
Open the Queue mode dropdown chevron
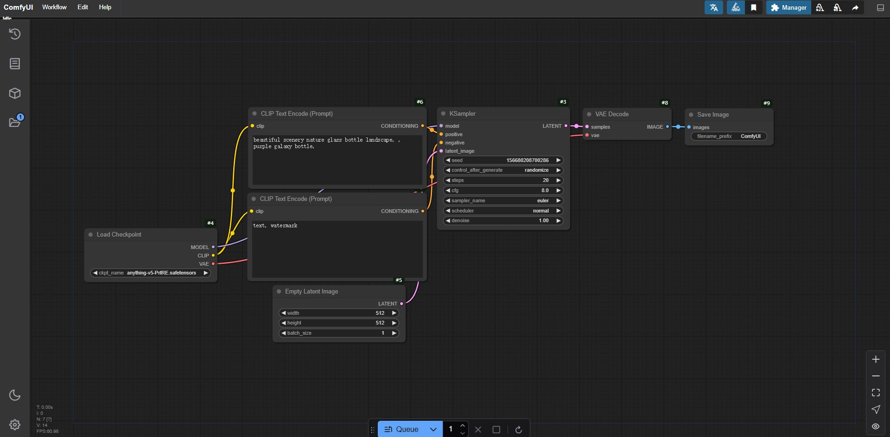(x=433, y=429)
